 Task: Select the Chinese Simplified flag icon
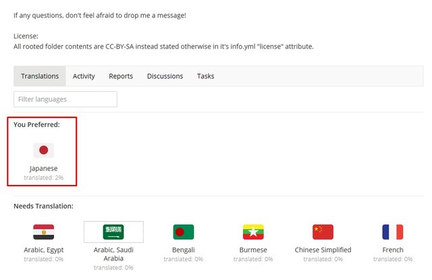[x=323, y=232]
